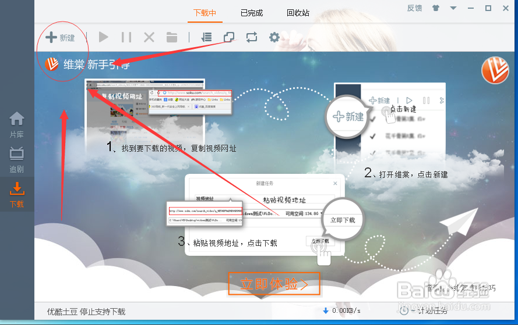518x325 pixels.
Task: Open settings gear icon in toolbar
Action: pyautogui.click(x=274, y=37)
